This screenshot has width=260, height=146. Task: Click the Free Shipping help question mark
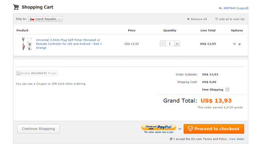(227, 89)
